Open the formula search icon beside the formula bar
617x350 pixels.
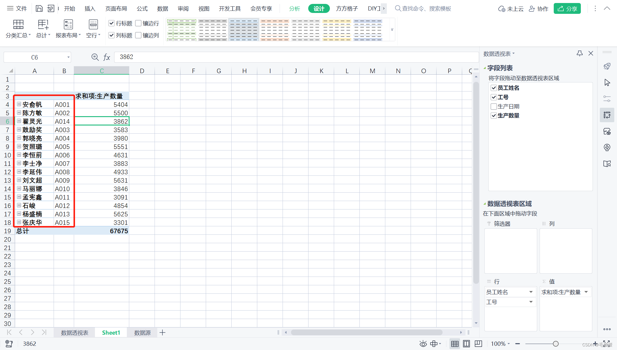point(95,57)
